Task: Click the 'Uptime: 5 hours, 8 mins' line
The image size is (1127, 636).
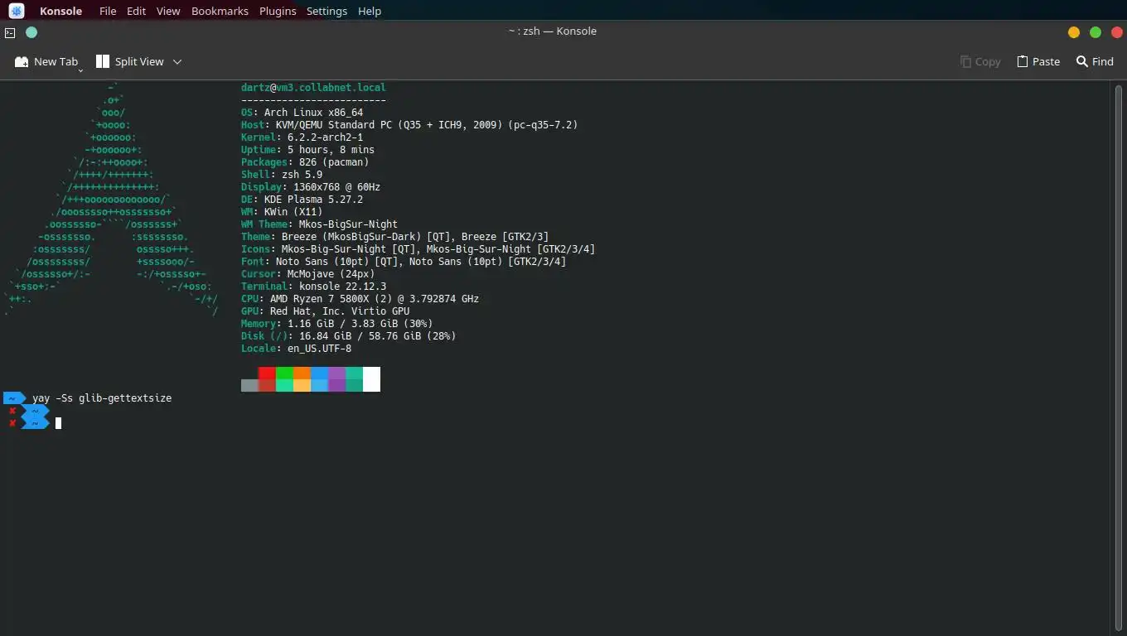Action: click(x=307, y=150)
